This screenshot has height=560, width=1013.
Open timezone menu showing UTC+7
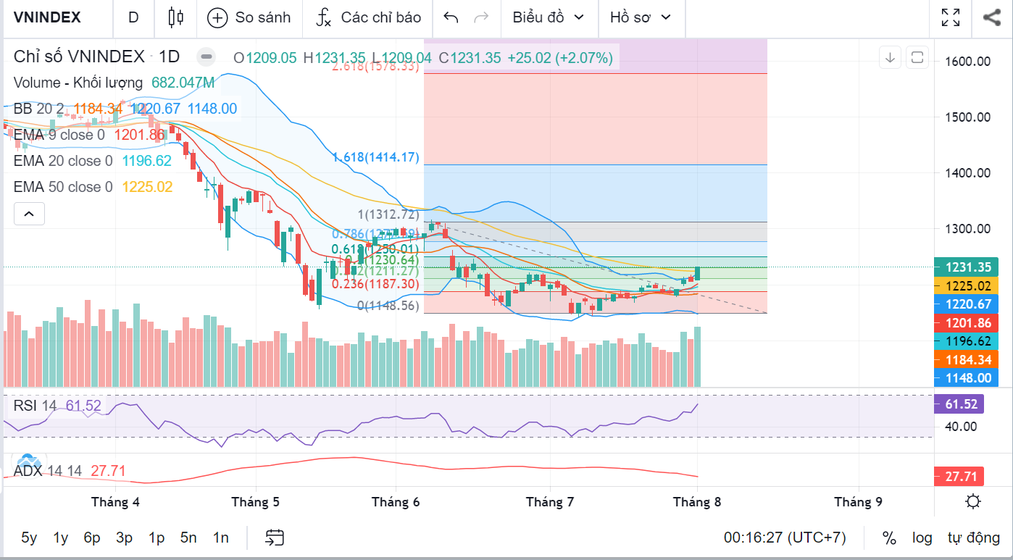pos(785,538)
